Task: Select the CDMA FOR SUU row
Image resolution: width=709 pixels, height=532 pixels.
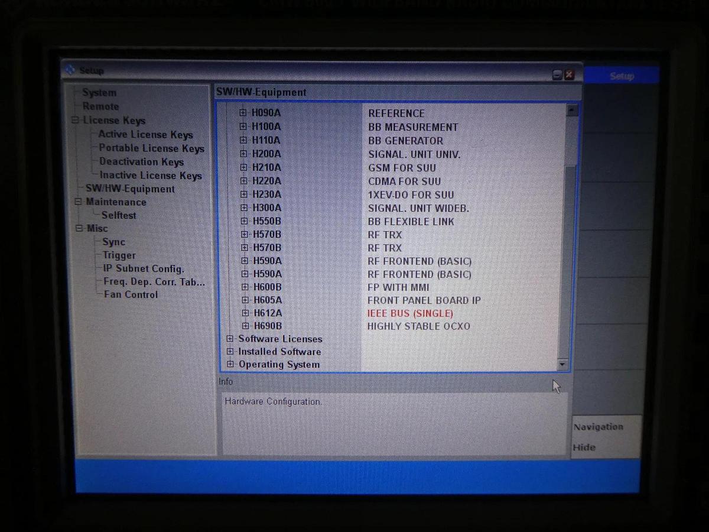Action: [404, 181]
